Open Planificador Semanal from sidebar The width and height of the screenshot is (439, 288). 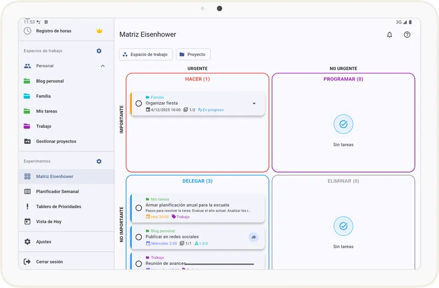57,191
